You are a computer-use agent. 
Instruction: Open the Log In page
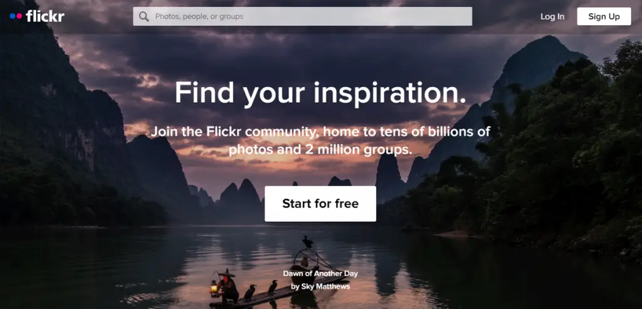pyautogui.click(x=552, y=16)
